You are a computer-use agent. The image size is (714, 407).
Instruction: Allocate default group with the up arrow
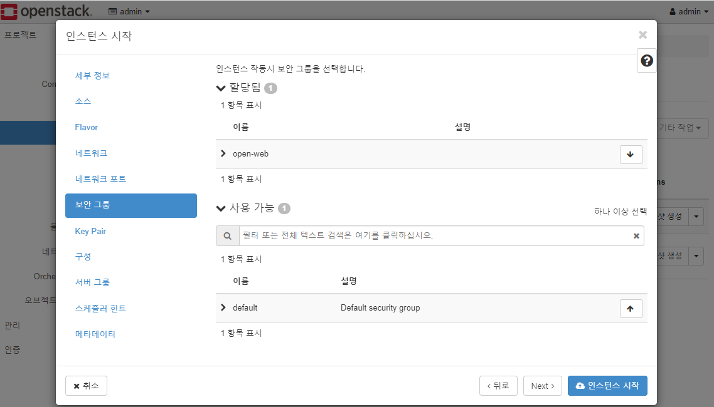(631, 309)
